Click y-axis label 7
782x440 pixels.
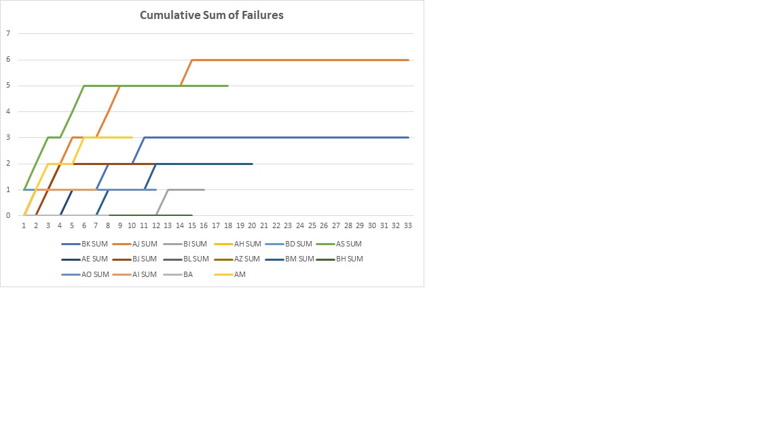(8, 33)
